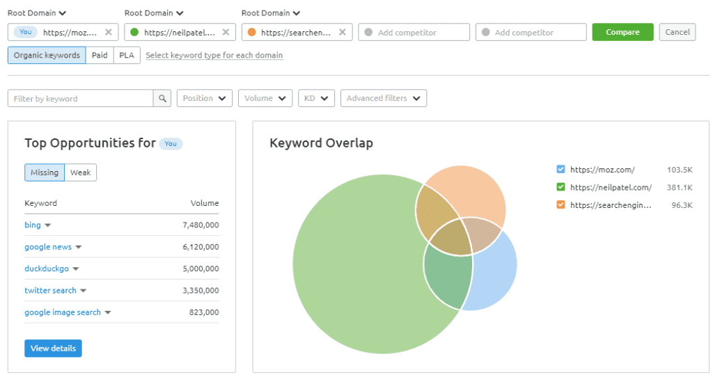Click the Filter by keyword input
The width and height of the screenshot is (713, 377).
81,98
